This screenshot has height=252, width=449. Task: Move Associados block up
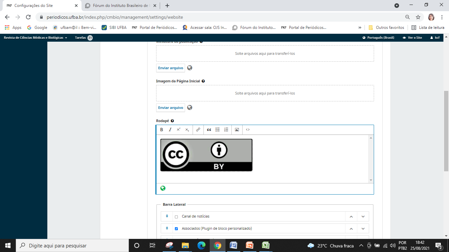351,229
